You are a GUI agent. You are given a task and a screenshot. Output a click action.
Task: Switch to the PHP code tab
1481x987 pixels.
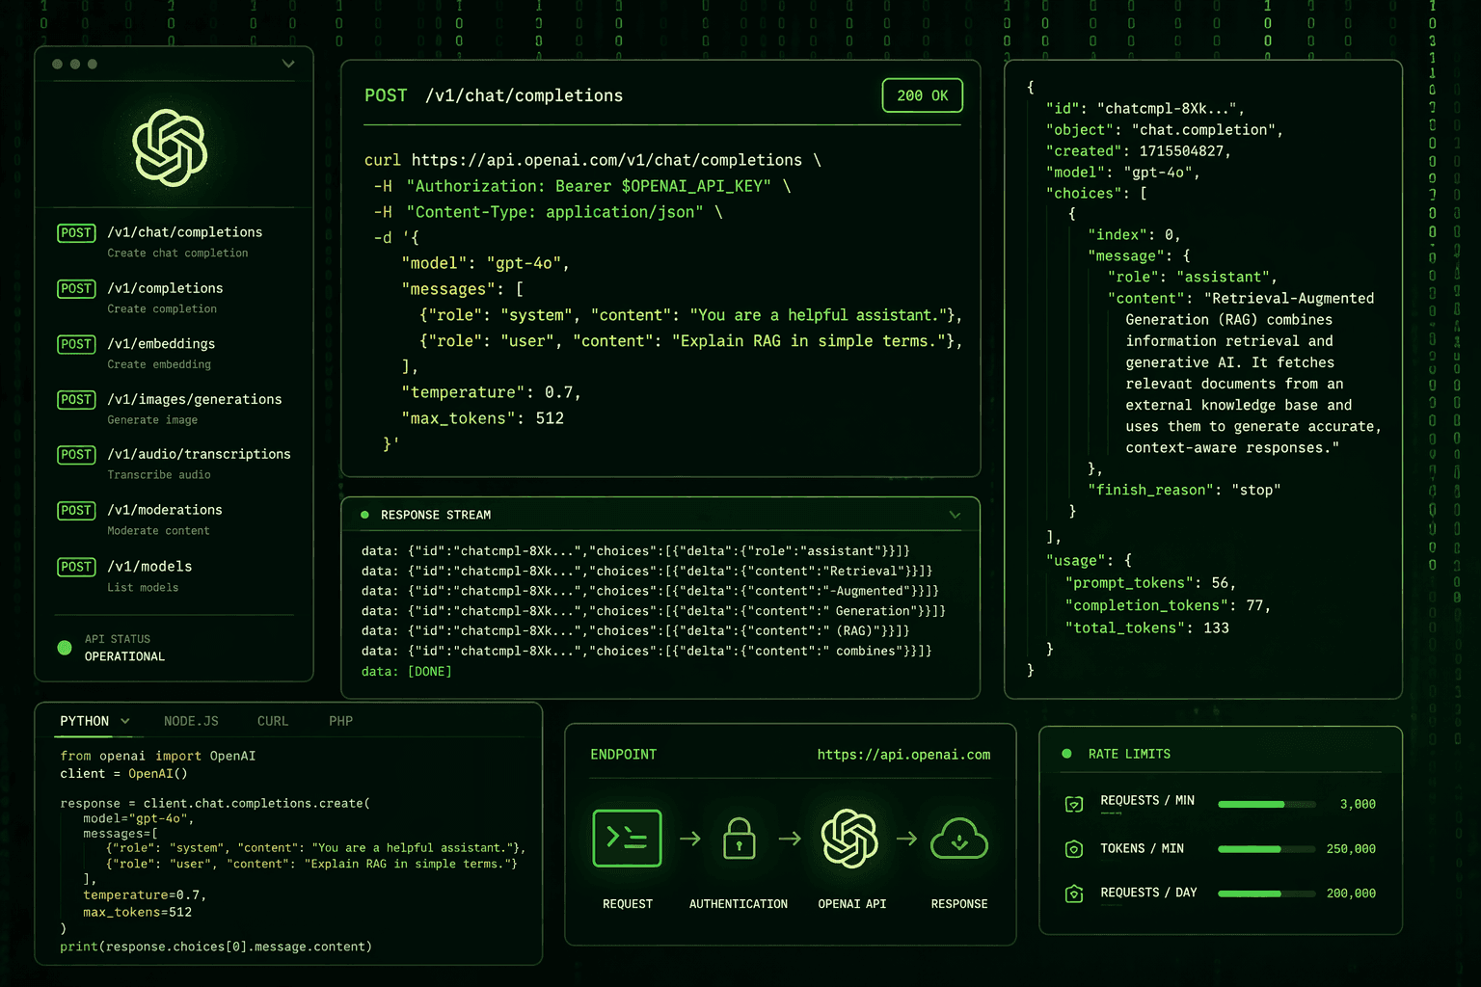point(340,721)
